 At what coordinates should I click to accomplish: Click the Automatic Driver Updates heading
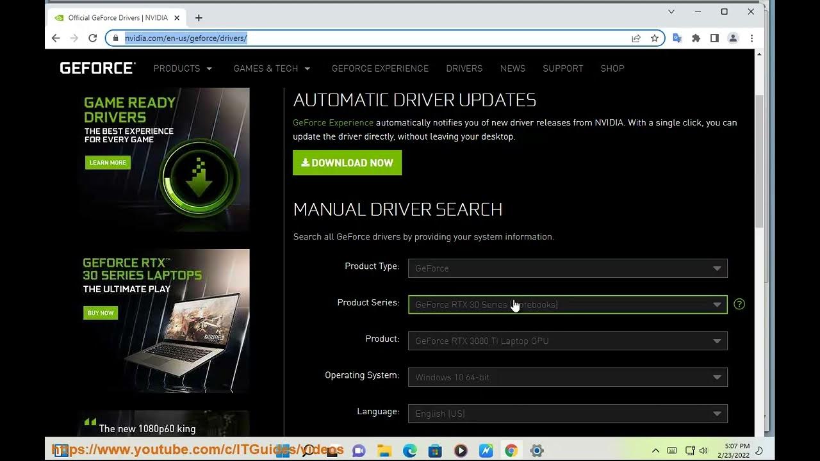click(414, 100)
